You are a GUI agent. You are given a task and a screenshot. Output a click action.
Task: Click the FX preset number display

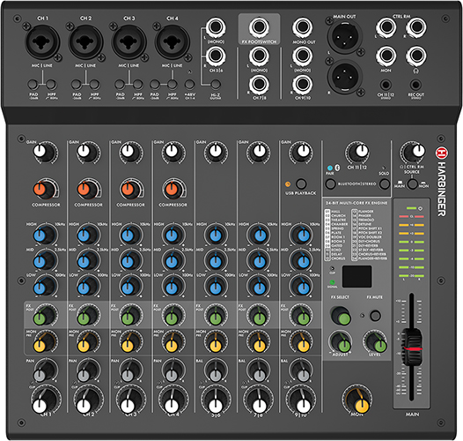356,276
